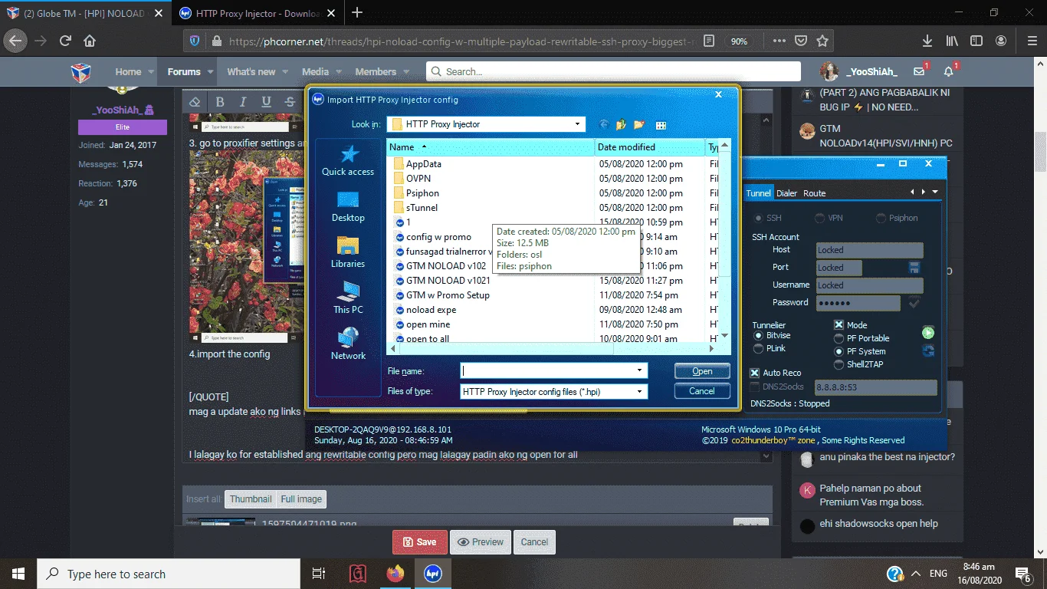The width and height of the screenshot is (1047, 589).
Task: Switch to the Dialer tab
Action: pos(787,193)
